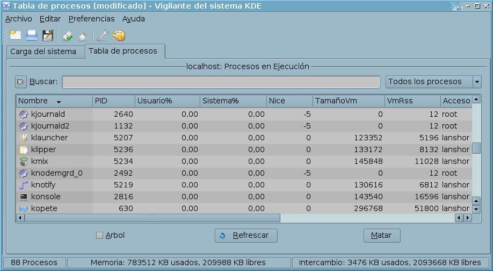Sort by the VmRss column header
The height and width of the screenshot is (271, 493).
[412, 101]
